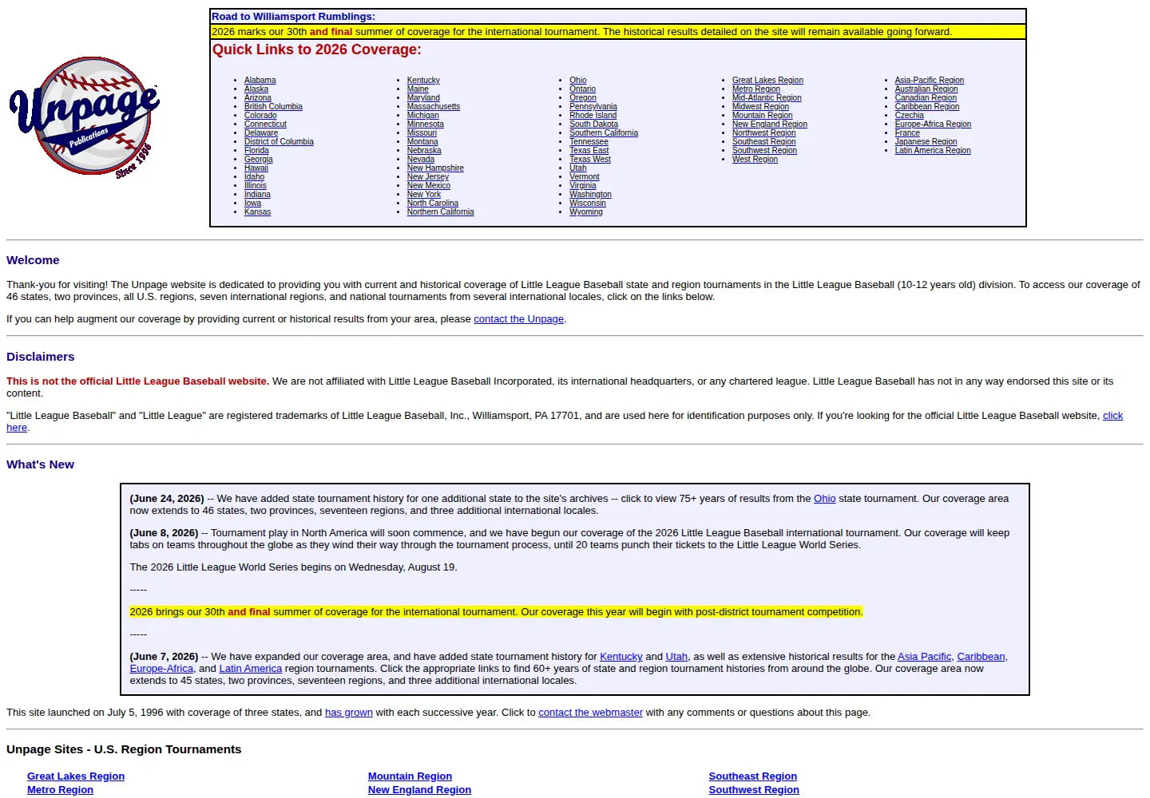Open the Northern California link
The width and height of the screenshot is (1150, 798).
click(440, 212)
